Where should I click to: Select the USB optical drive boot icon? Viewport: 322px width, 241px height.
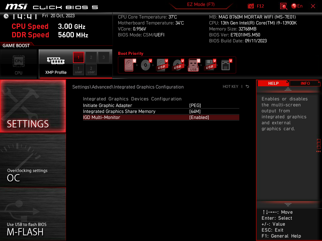click(178, 65)
